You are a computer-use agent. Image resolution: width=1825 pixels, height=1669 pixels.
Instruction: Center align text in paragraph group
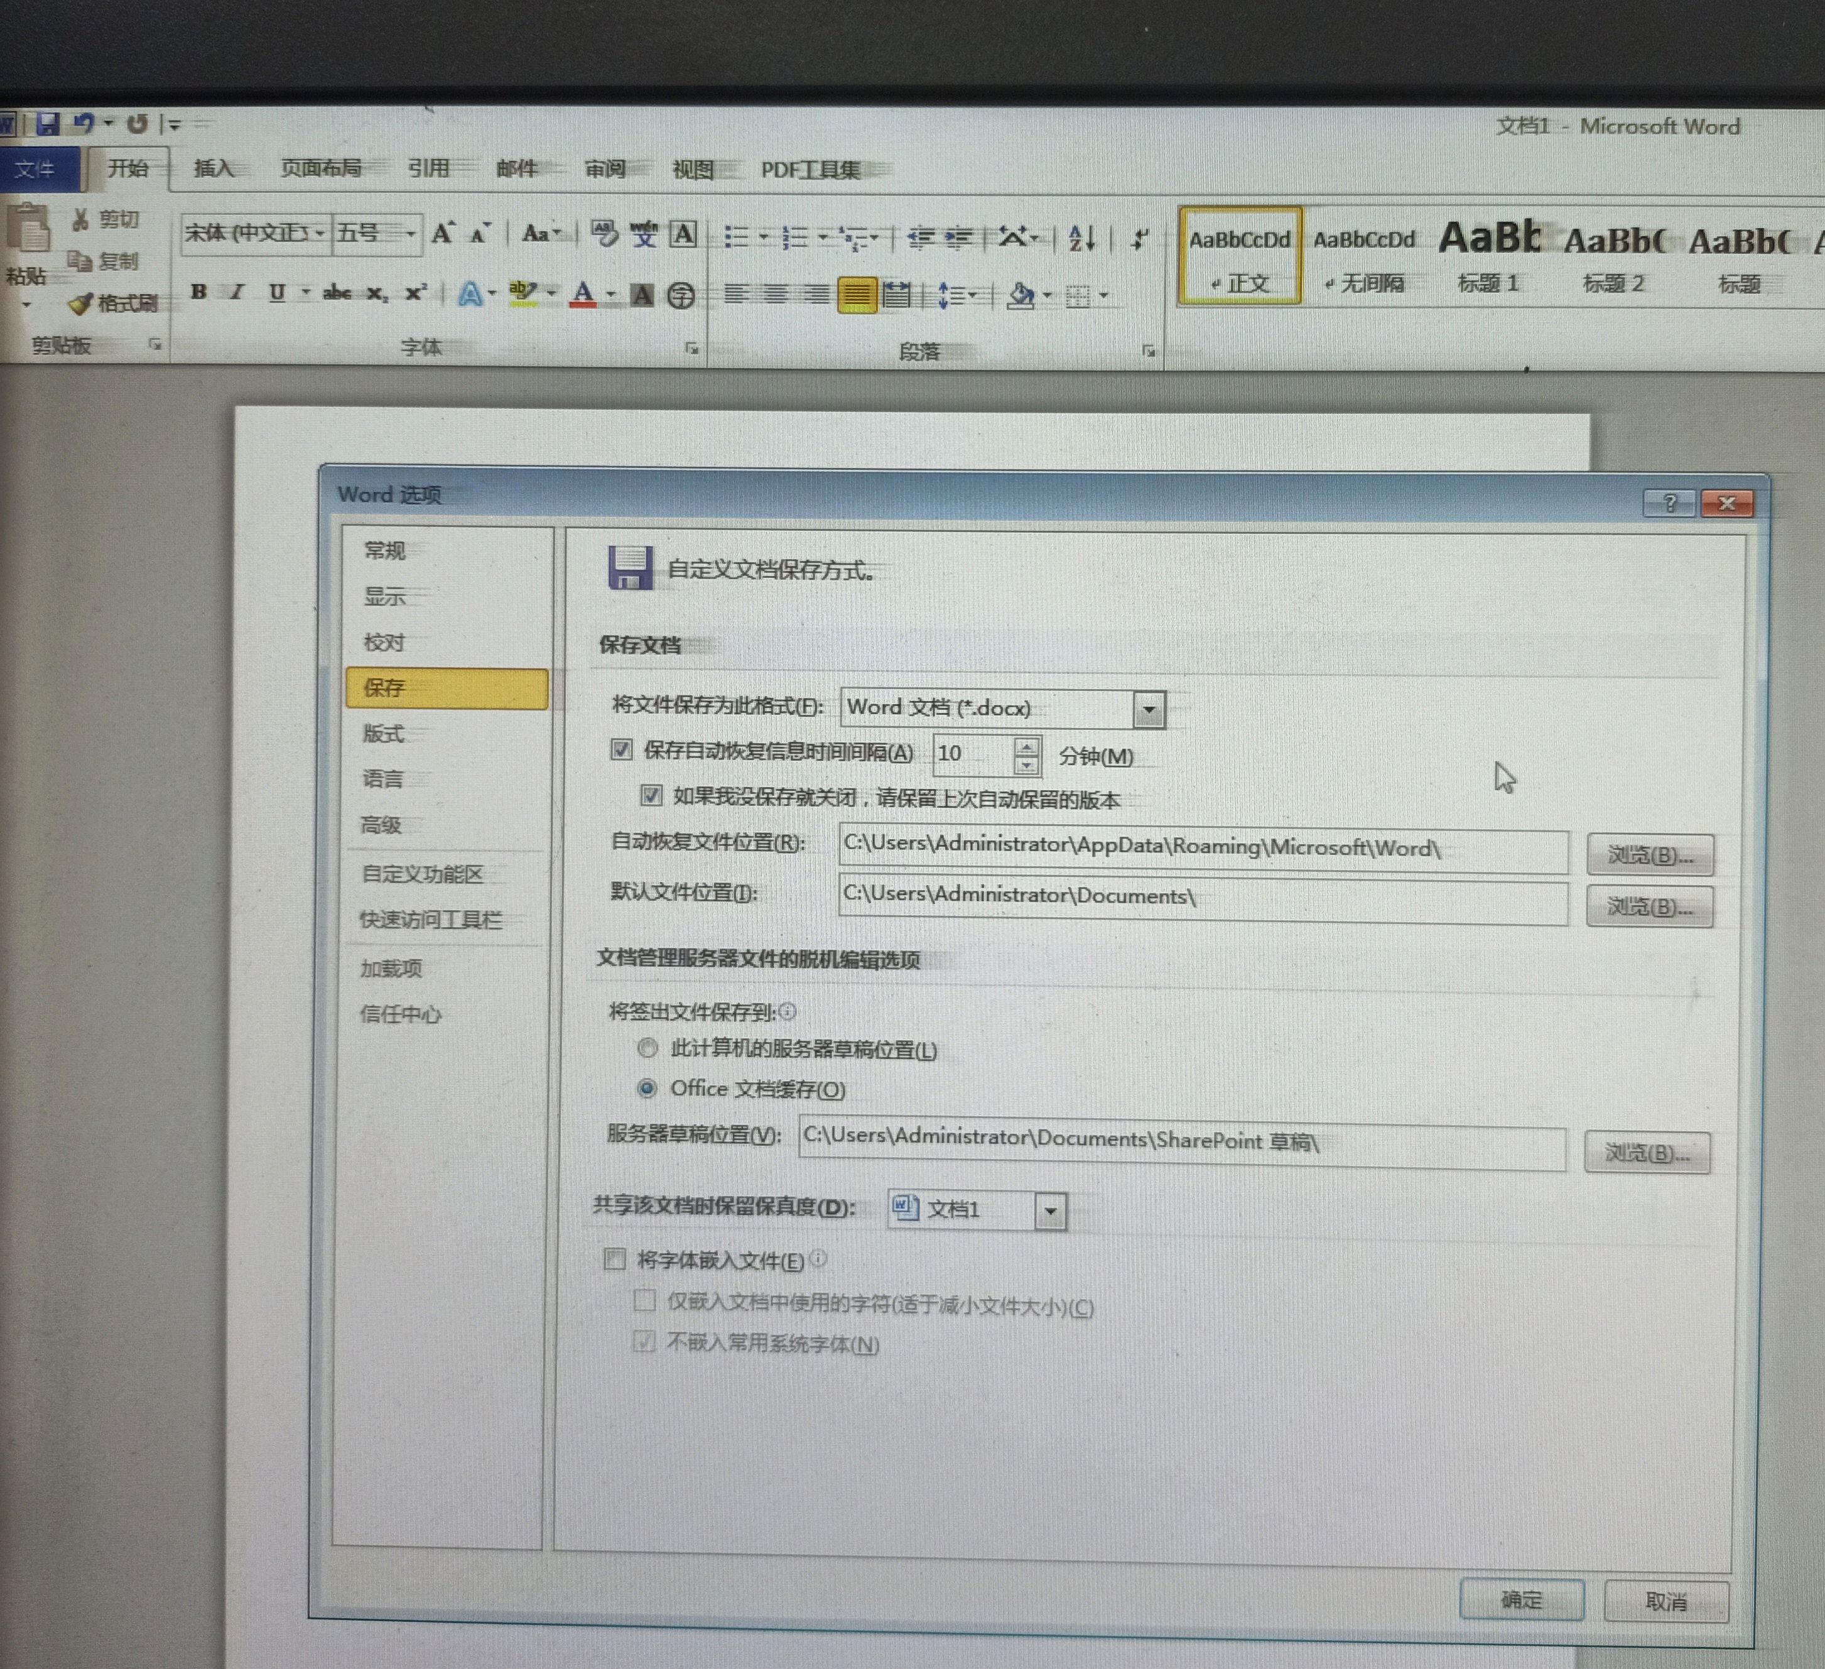[x=776, y=293]
